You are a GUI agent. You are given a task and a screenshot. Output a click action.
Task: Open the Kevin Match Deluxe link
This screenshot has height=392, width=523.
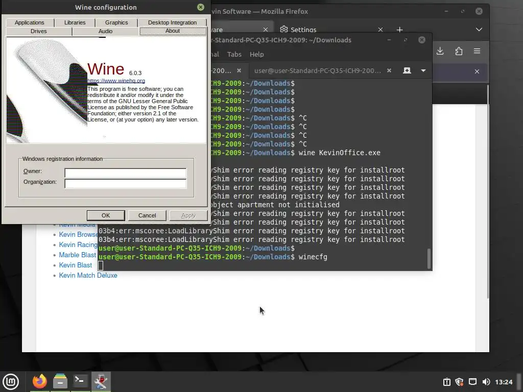pyautogui.click(x=88, y=275)
